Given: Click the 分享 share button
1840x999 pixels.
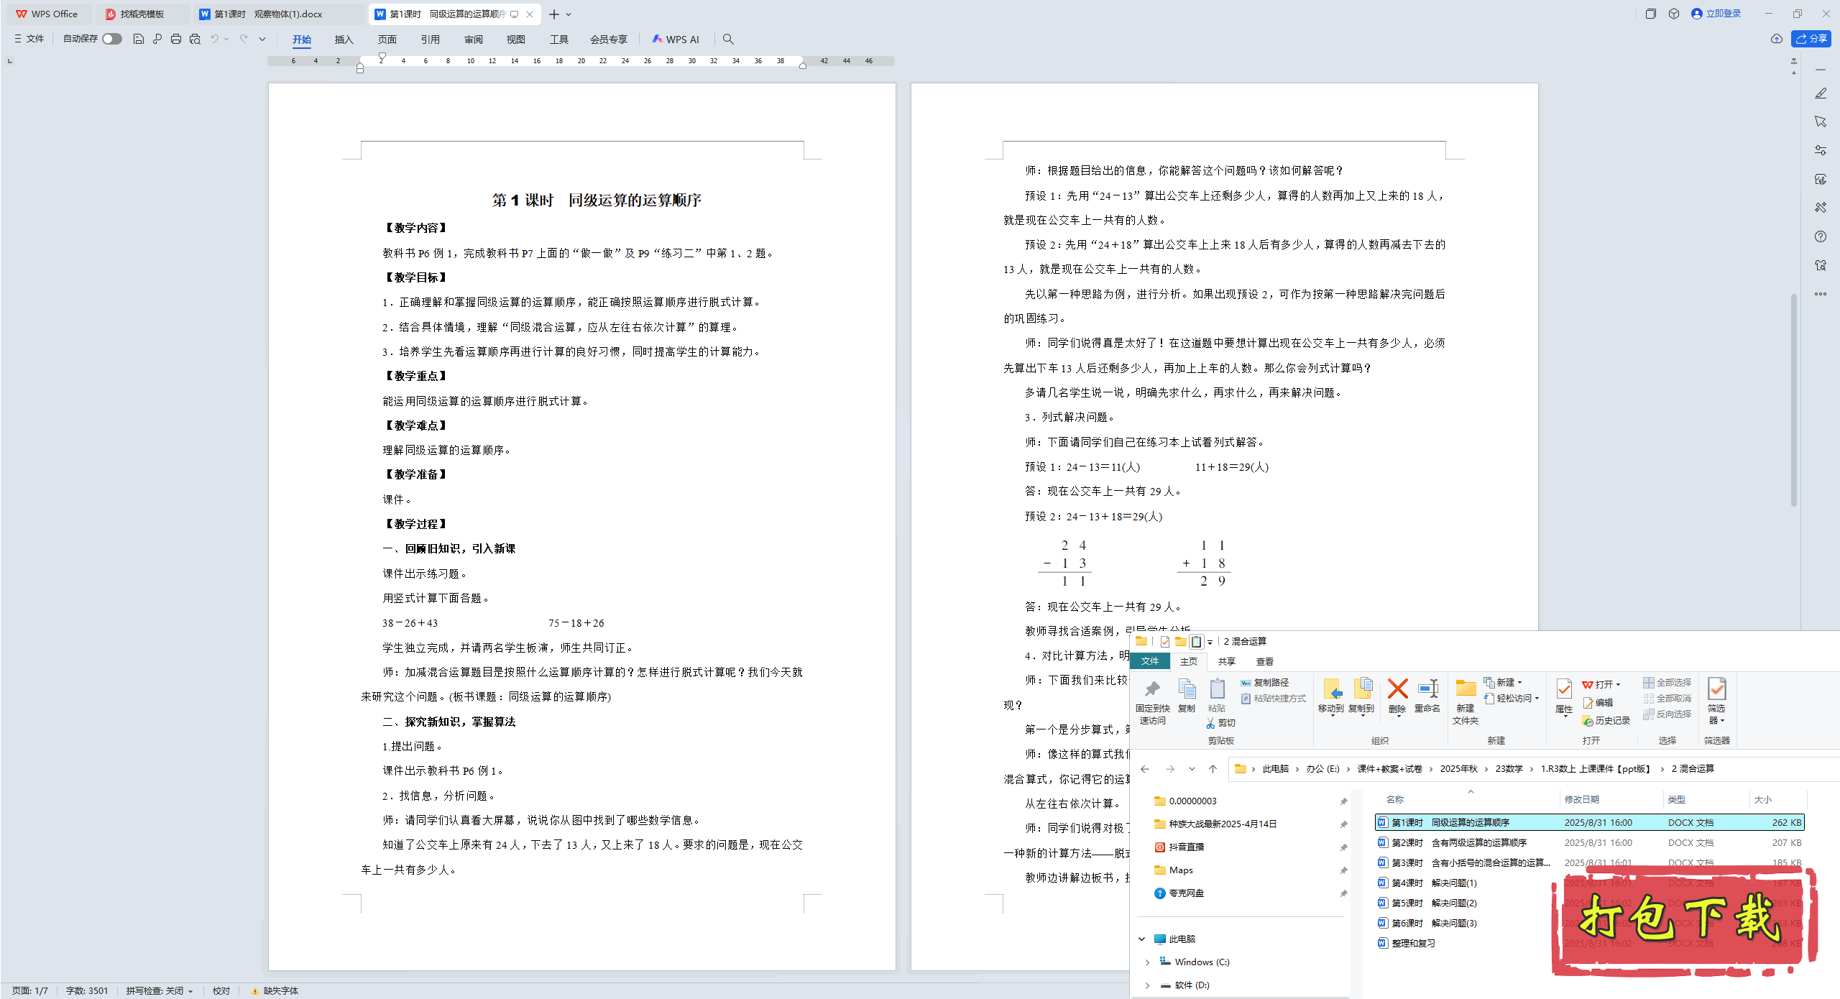Looking at the screenshot, I should [1811, 39].
